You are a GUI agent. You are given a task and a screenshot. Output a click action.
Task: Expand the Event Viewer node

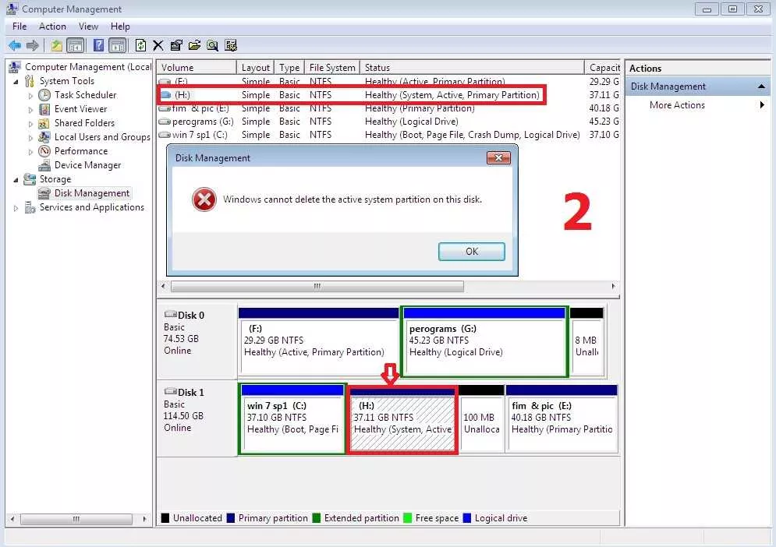[30, 109]
